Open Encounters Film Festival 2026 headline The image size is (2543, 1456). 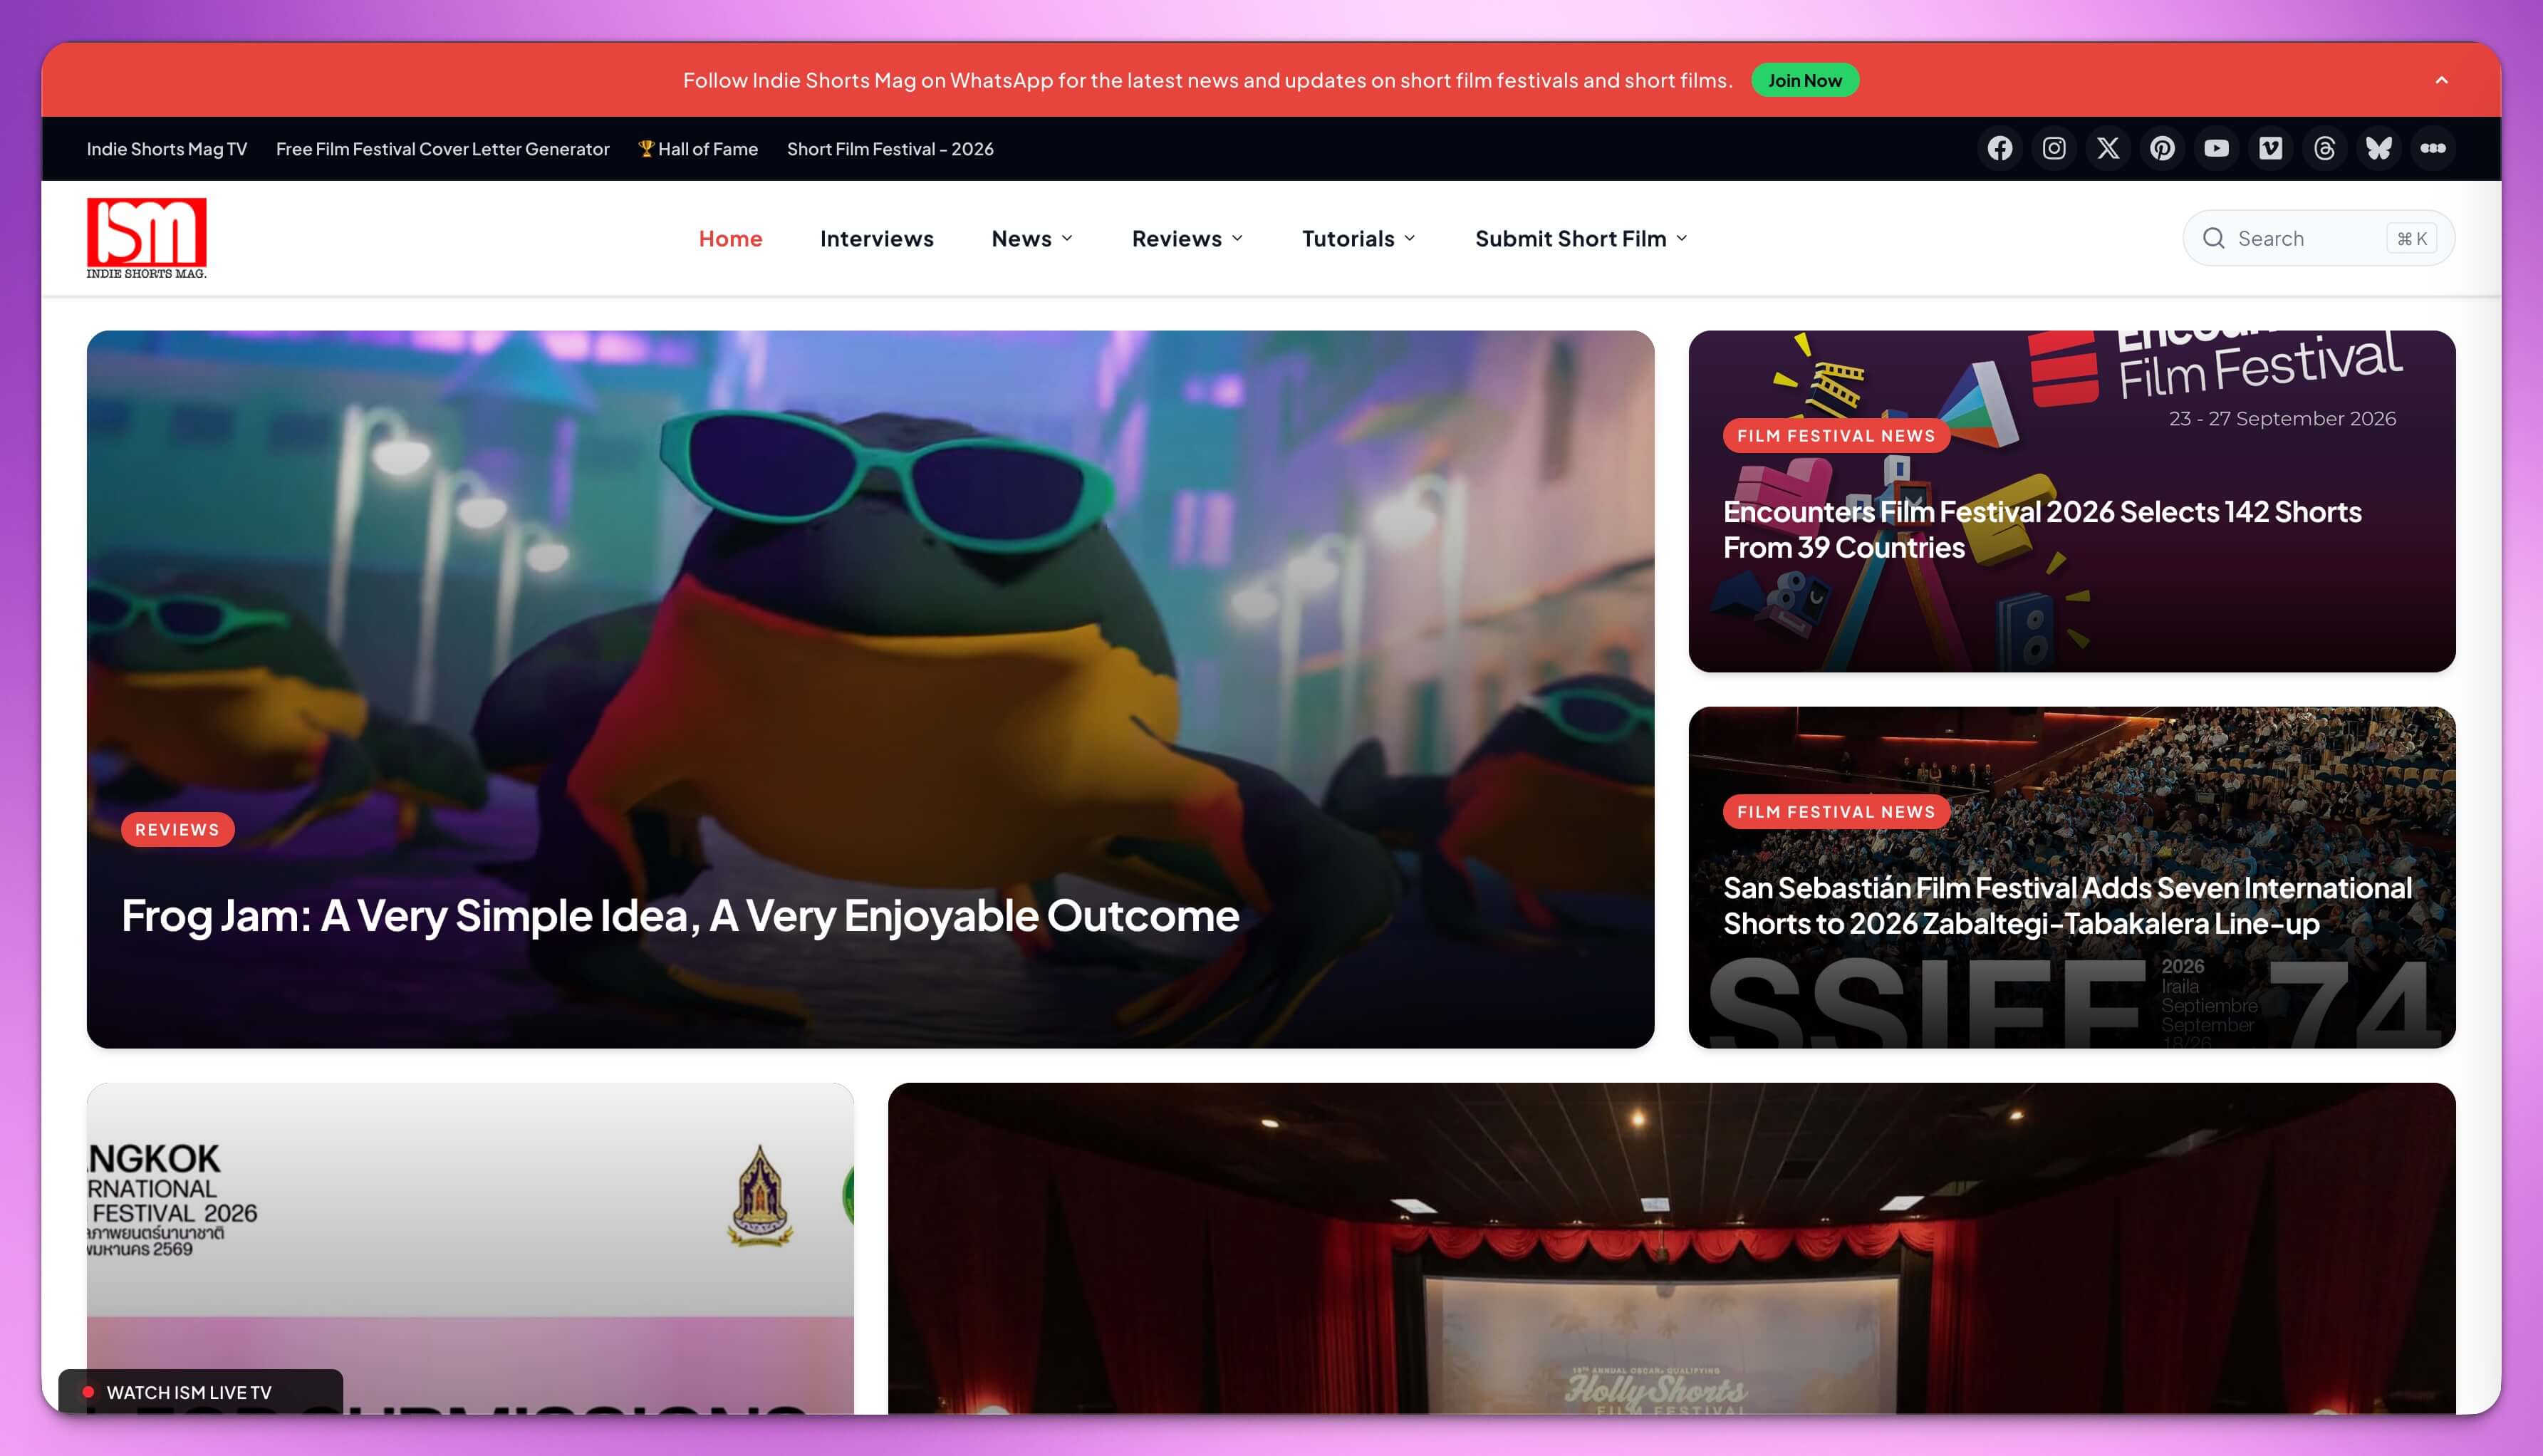point(2042,529)
